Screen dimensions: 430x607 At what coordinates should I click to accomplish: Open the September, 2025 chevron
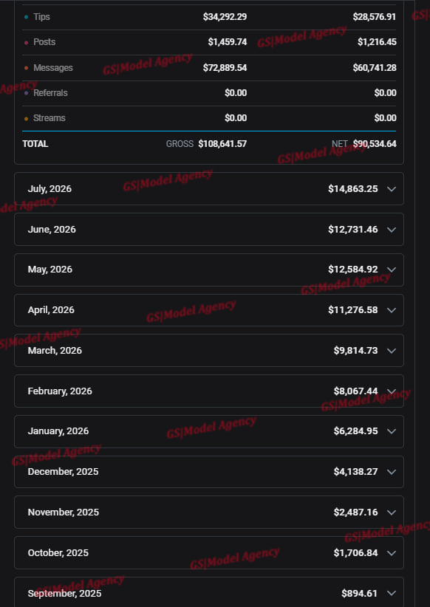pyautogui.click(x=392, y=594)
